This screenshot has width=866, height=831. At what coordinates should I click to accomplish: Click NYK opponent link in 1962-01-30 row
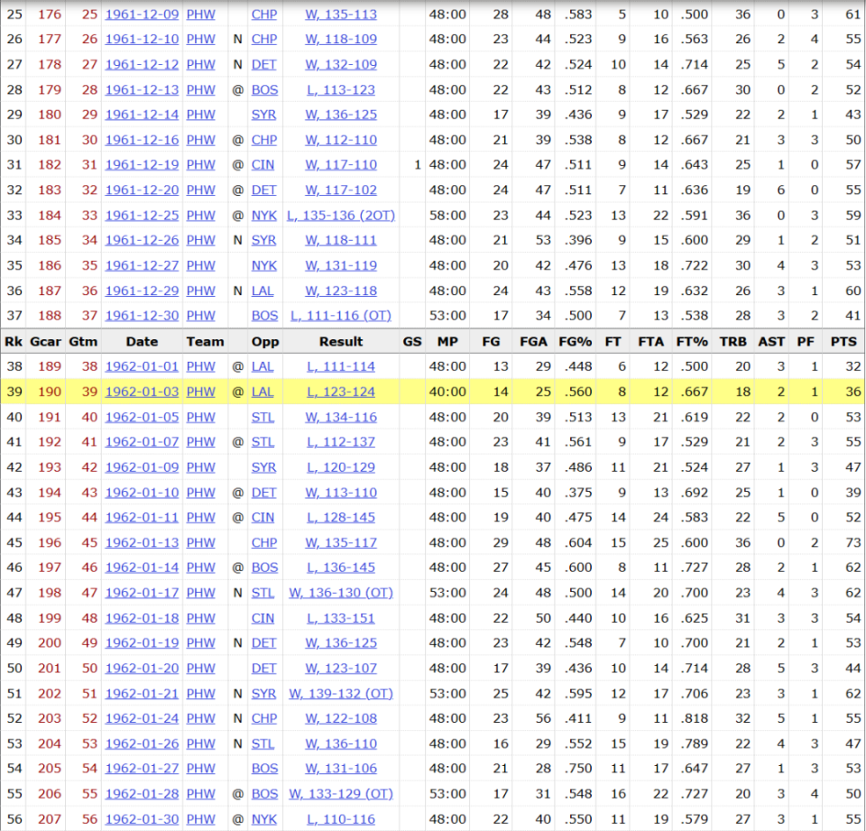click(264, 819)
